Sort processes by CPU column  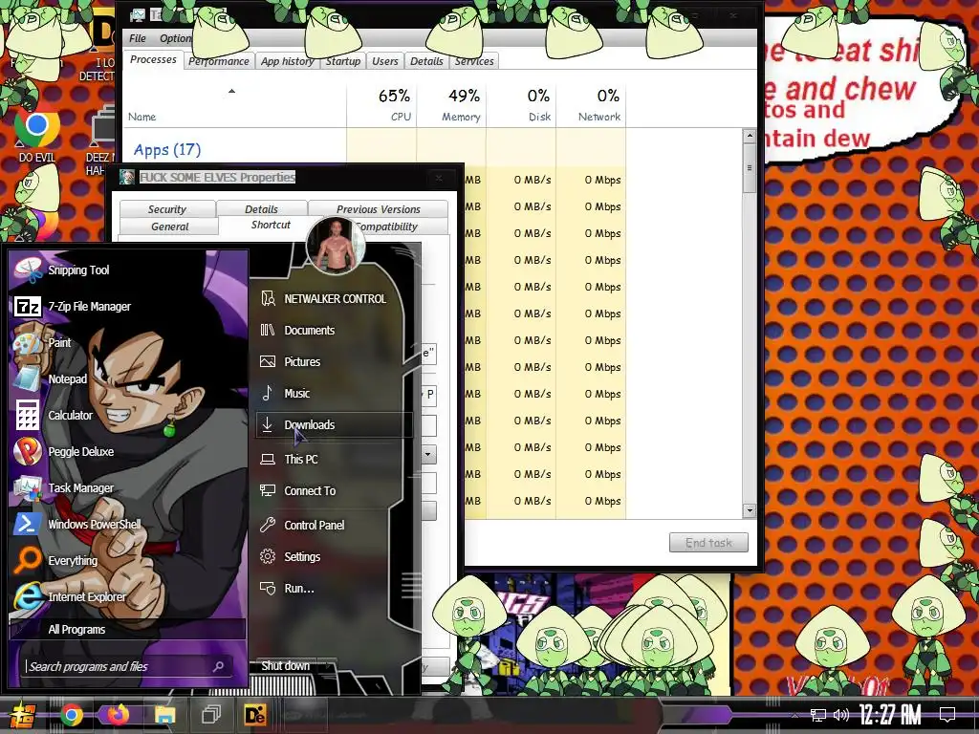(x=382, y=104)
